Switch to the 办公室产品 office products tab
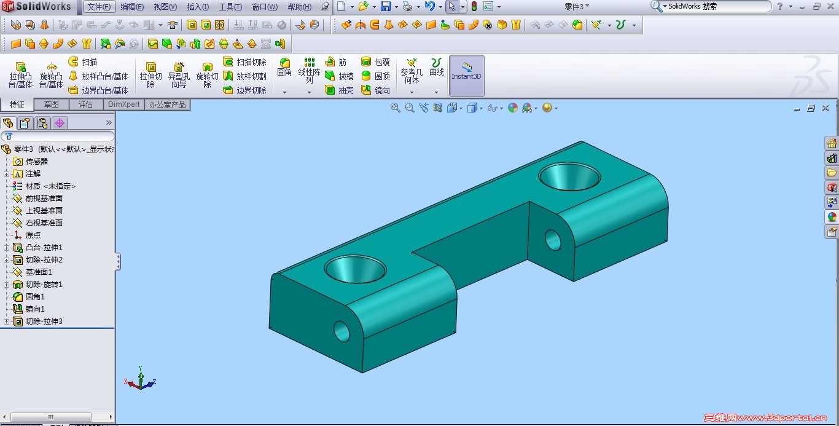This screenshot has width=839, height=426. point(167,105)
